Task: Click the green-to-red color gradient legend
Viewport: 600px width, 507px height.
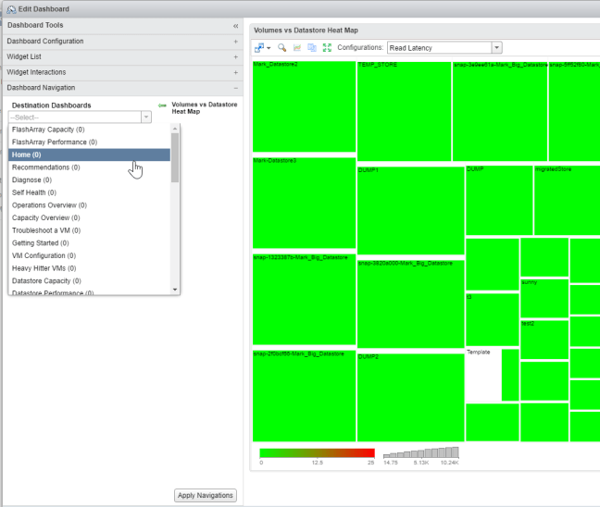Action: pos(317,452)
